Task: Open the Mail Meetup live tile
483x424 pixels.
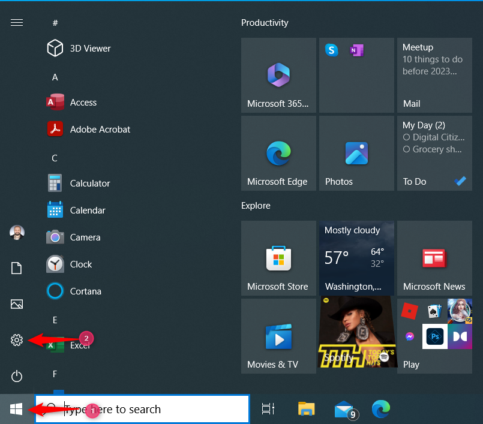Action: 434,75
